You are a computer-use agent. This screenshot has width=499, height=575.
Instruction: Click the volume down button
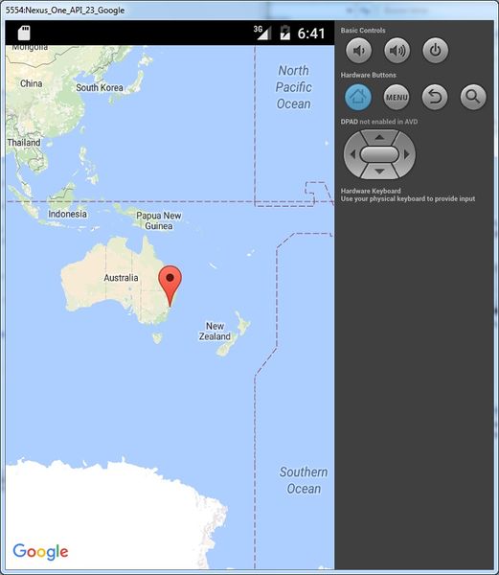click(x=358, y=50)
